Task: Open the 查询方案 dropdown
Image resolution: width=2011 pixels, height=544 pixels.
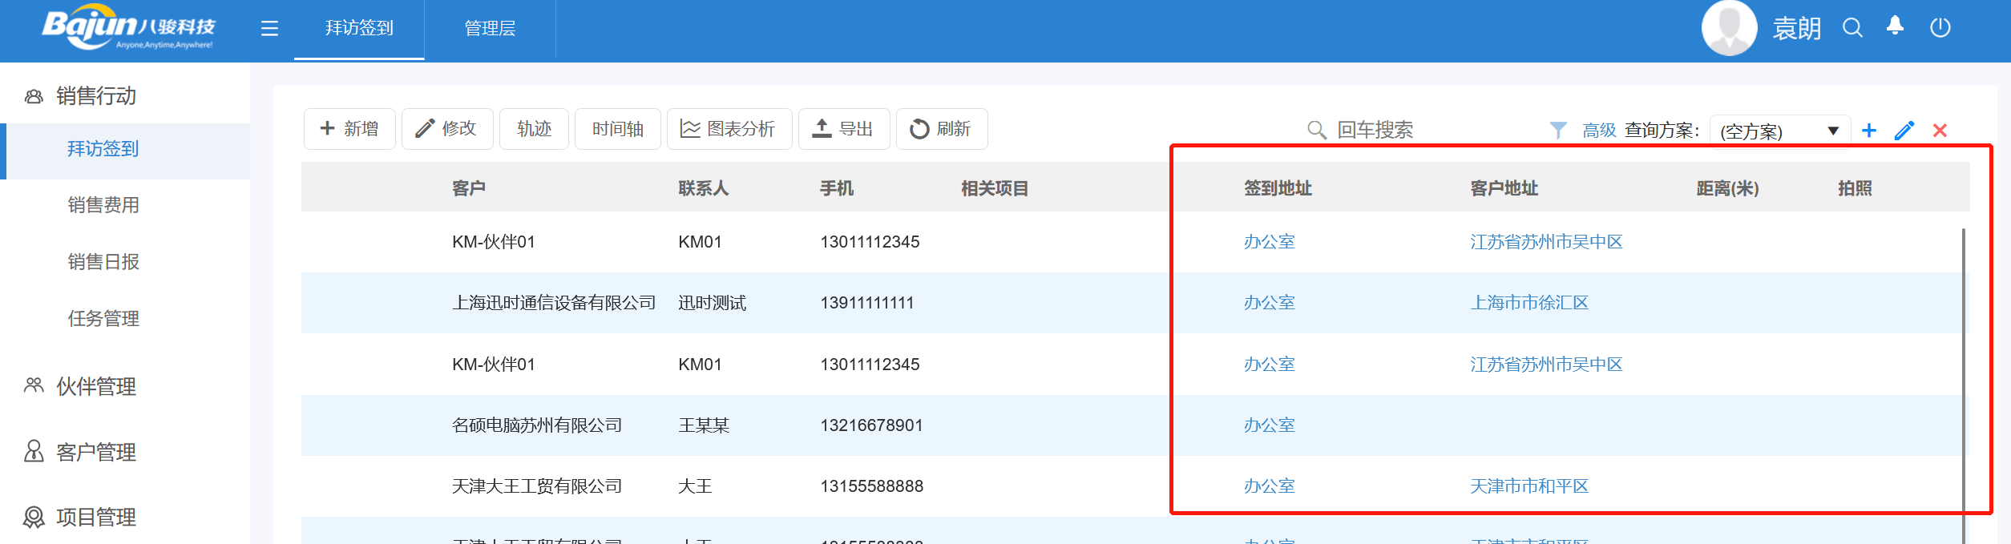Action: 1779,131
